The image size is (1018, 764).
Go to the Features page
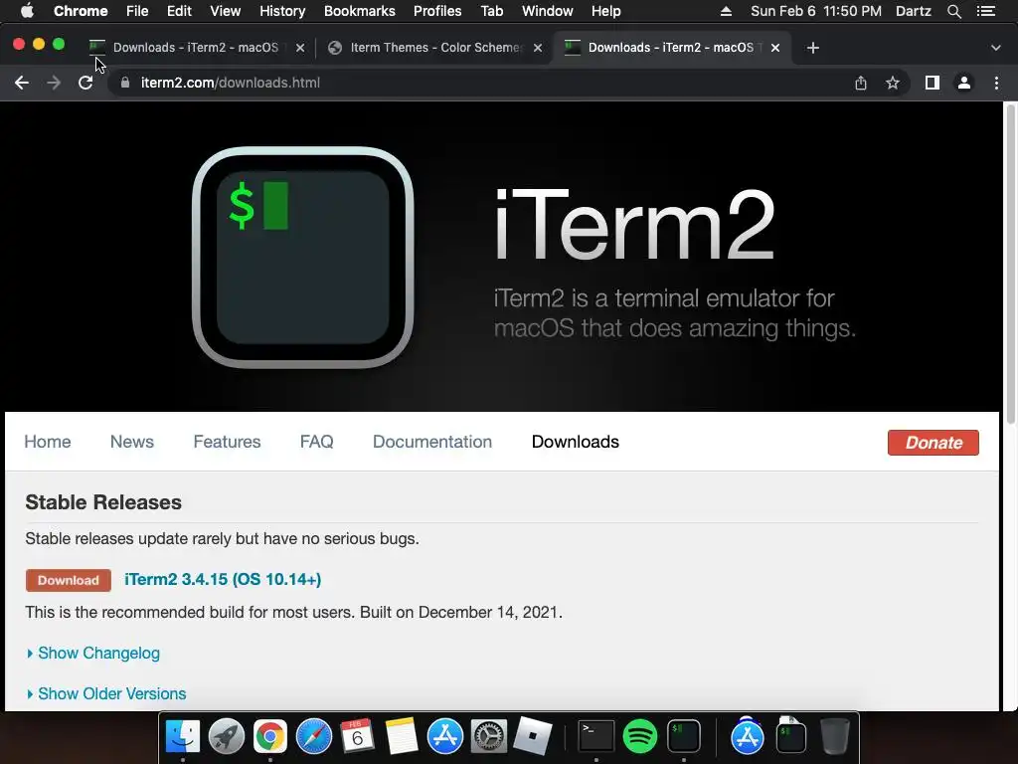coord(227,442)
